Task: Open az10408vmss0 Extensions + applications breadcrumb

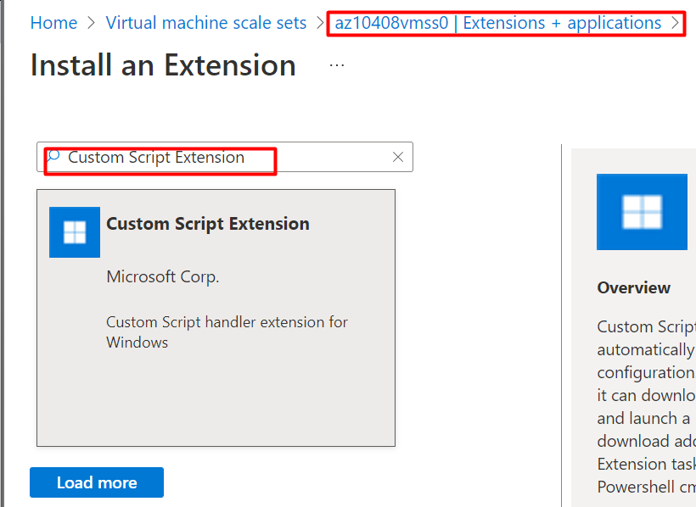Action: point(497,23)
